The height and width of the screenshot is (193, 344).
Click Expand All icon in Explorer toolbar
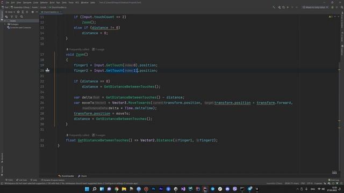(23, 12)
